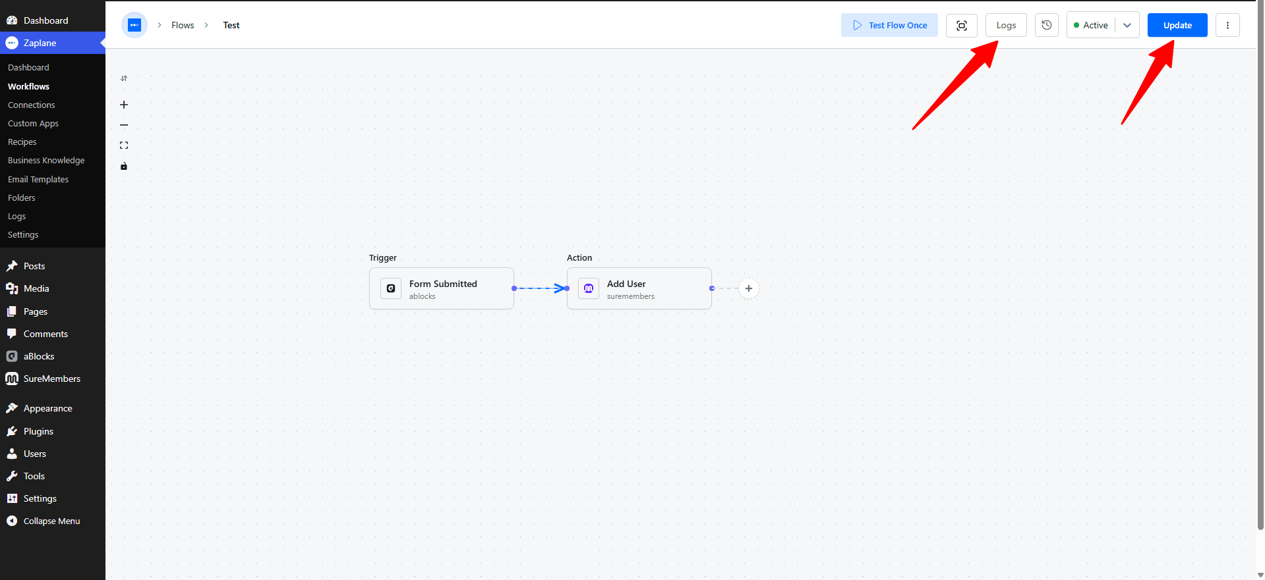
Task: Open the Logs button in header
Action: click(x=1006, y=25)
